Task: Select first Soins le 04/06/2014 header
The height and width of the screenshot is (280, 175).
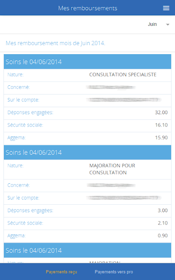Action: [87, 62]
